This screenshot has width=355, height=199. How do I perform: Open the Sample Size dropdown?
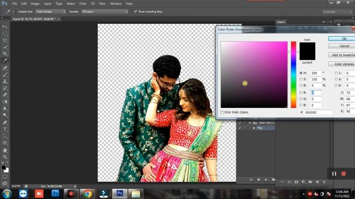(x=50, y=12)
